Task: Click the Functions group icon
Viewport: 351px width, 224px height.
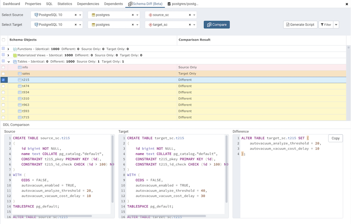Action: (x=15, y=49)
